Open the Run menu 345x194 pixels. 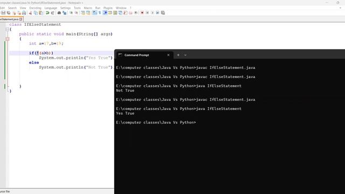coord(98,8)
